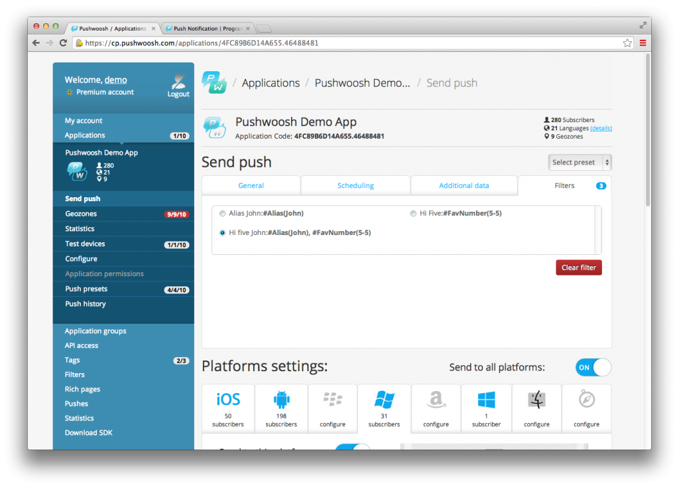Bookmark page with the star icon
Screen dimensions: 679x488
coord(627,43)
